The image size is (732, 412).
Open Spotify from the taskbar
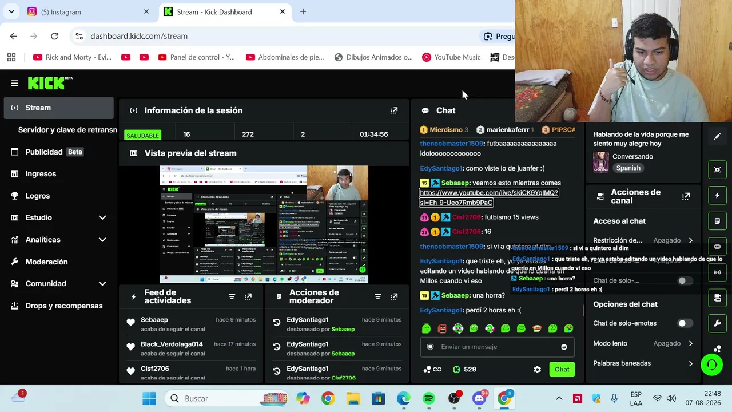pos(428,398)
